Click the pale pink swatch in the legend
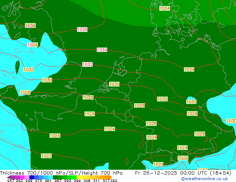 (x=27, y=177)
